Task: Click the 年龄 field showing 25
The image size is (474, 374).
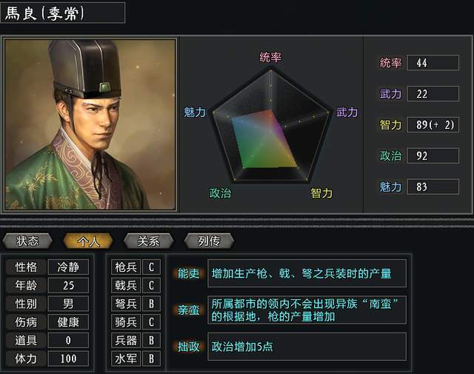Action: [x=68, y=285]
